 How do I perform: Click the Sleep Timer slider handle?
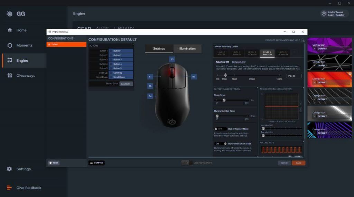click(224, 100)
